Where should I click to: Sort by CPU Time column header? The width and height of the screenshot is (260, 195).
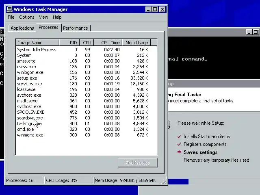[108, 43]
